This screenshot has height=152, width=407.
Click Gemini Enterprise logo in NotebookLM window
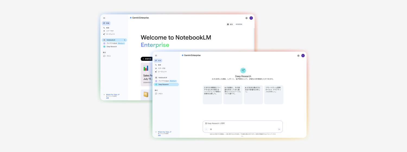point(139,18)
